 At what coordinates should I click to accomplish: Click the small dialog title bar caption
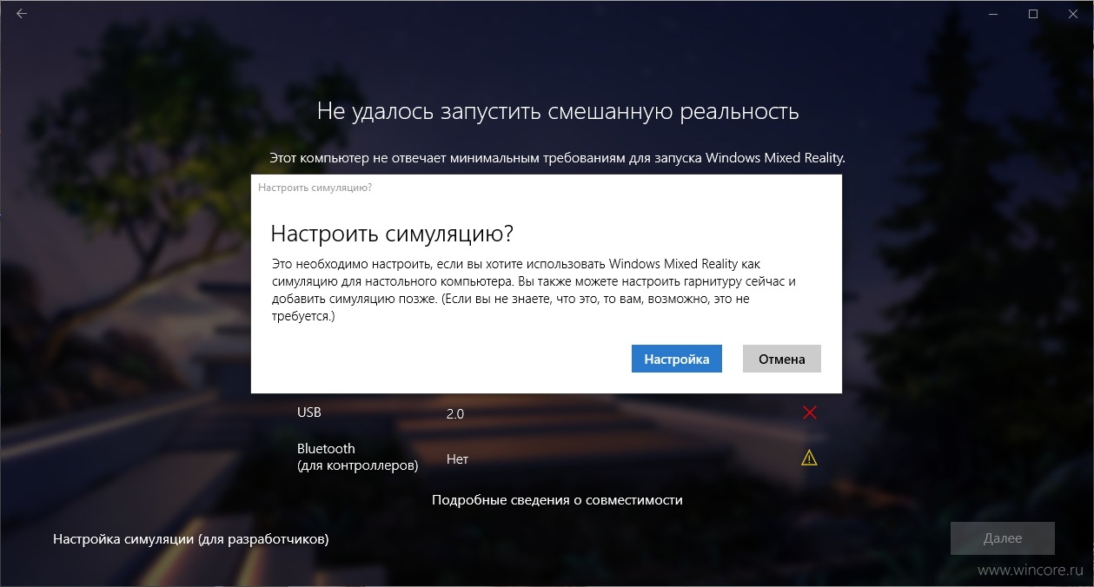[315, 187]
